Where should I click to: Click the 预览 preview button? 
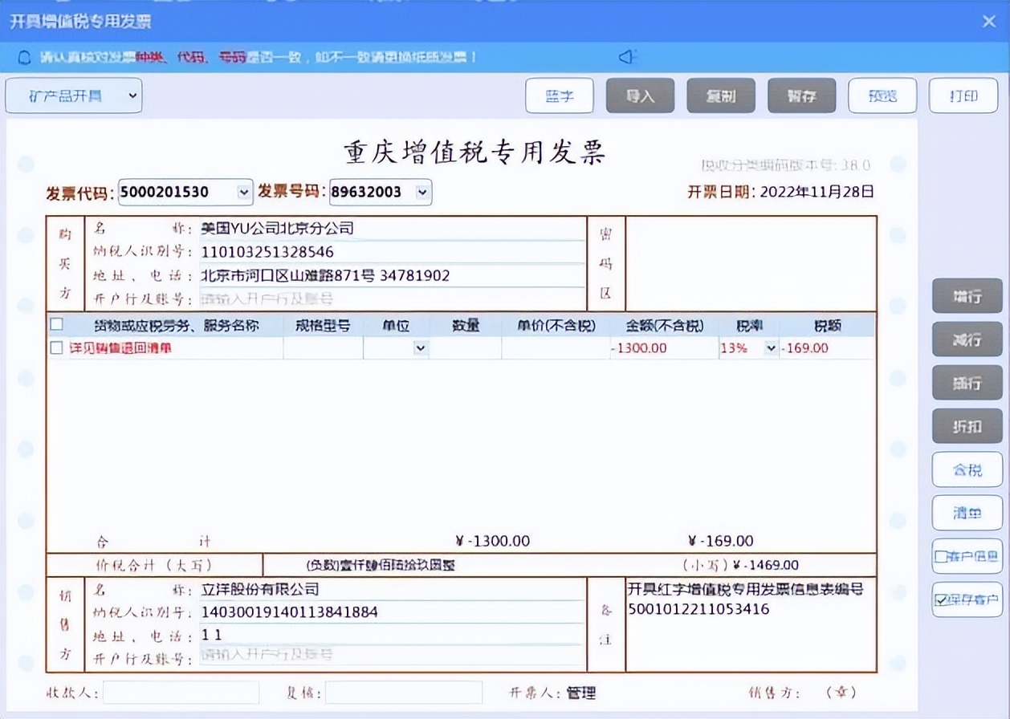[882, 95]
